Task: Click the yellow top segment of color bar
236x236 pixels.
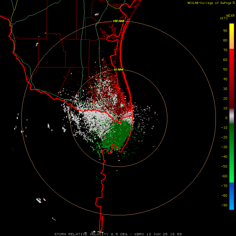Action: point(232,36)
